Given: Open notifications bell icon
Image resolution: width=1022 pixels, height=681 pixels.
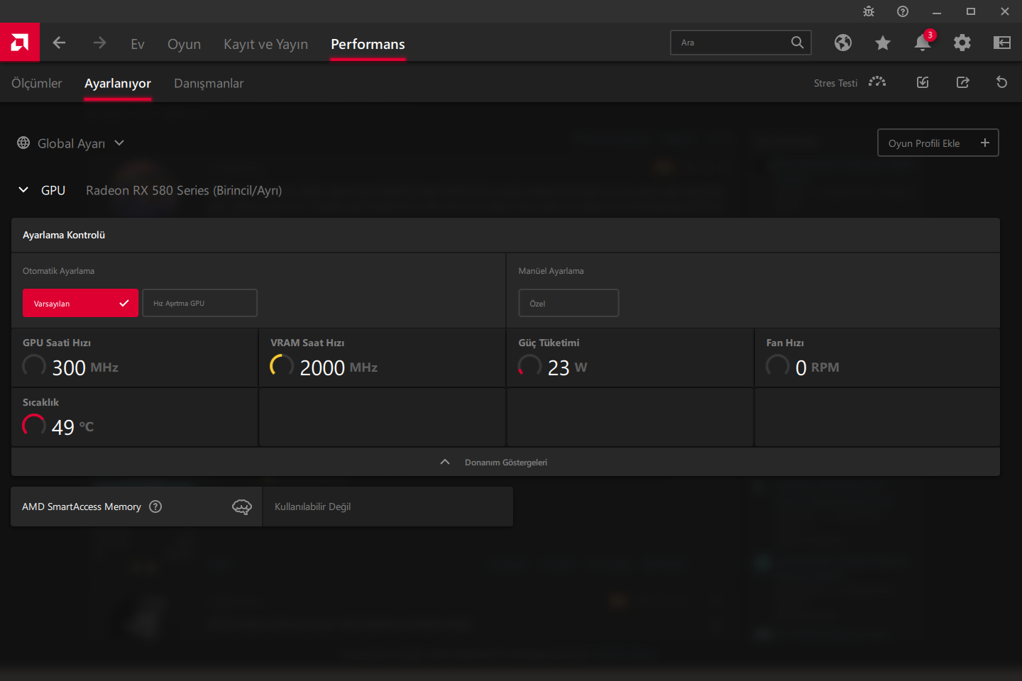Looking at the screenshot, I should point(923,42).
